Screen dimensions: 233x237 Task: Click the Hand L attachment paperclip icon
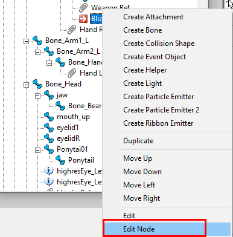click(x=72, y=73)
